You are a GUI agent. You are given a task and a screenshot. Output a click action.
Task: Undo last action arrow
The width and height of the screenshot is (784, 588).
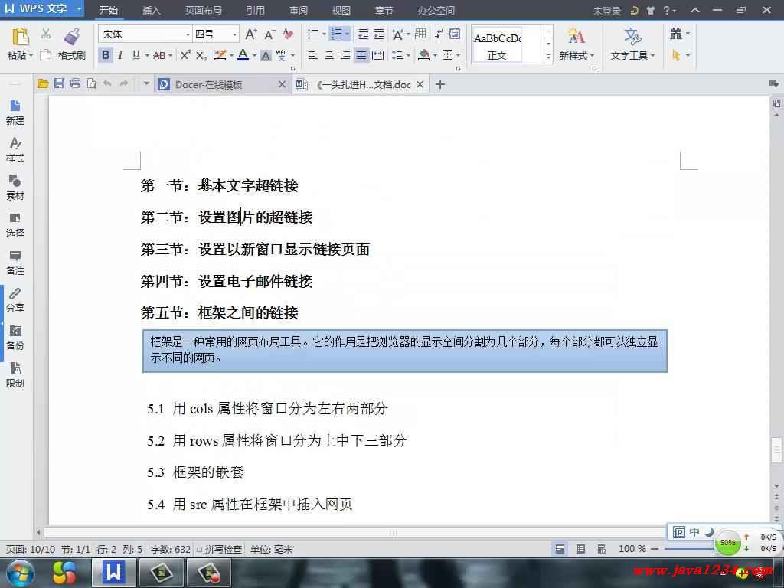click(x=107, y=84)
